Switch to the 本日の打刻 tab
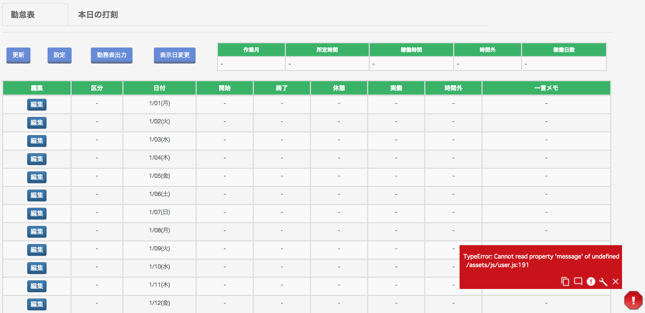This screenshot has height=313, width=645. pyautogui.click(x=98, y=15)
